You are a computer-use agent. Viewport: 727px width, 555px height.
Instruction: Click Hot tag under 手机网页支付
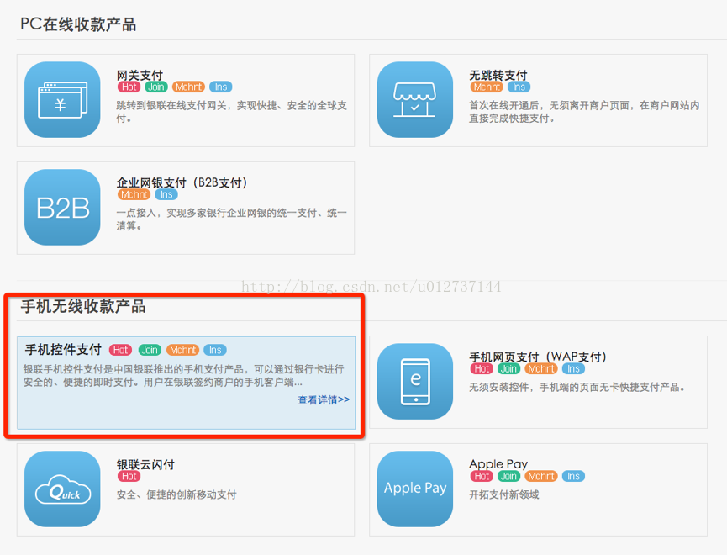pyautogui.click(x=482, y=368)
